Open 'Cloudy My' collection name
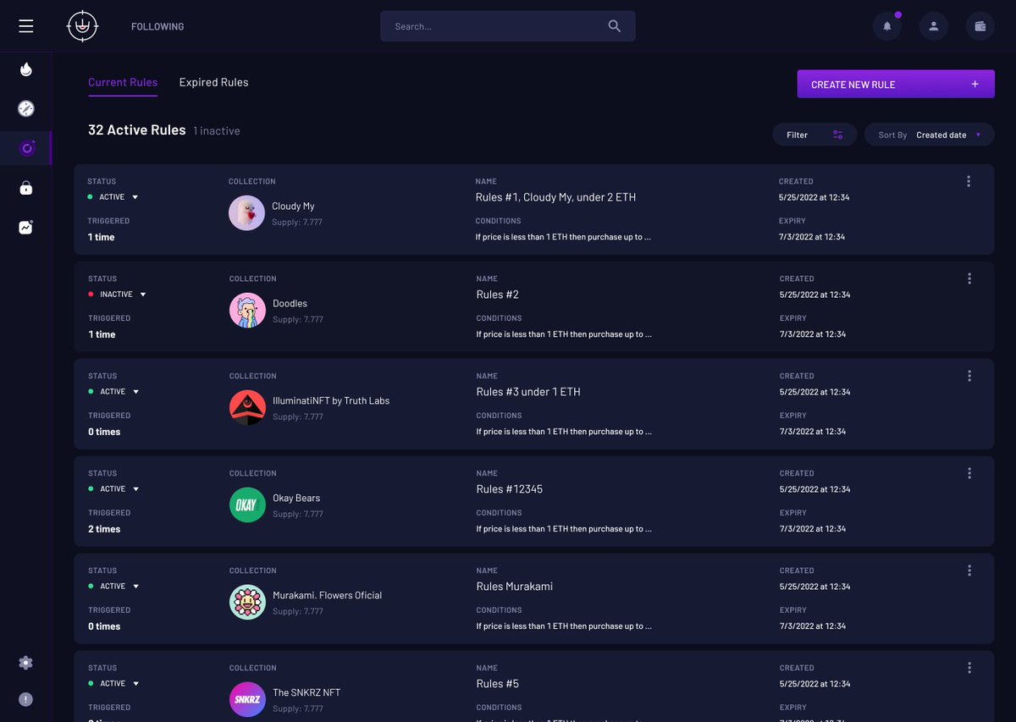The width and height of the screenshot is (1016, 722). pos(293,207)
